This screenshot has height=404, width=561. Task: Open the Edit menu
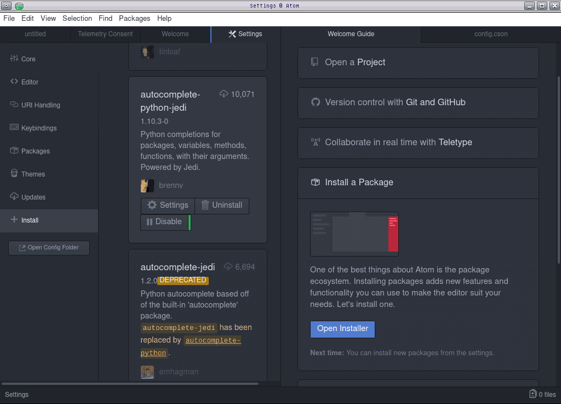click(x=27, y=18)
